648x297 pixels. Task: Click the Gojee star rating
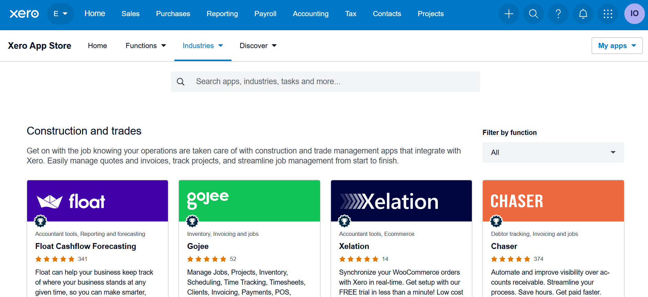[x=207, y=259]
